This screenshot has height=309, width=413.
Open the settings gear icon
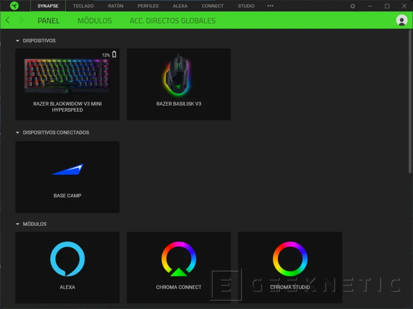coord(352,6)
